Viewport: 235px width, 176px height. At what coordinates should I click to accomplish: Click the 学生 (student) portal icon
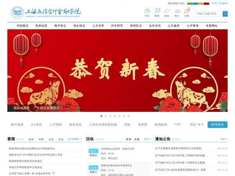pyautogui.click(x=147, y=11)
